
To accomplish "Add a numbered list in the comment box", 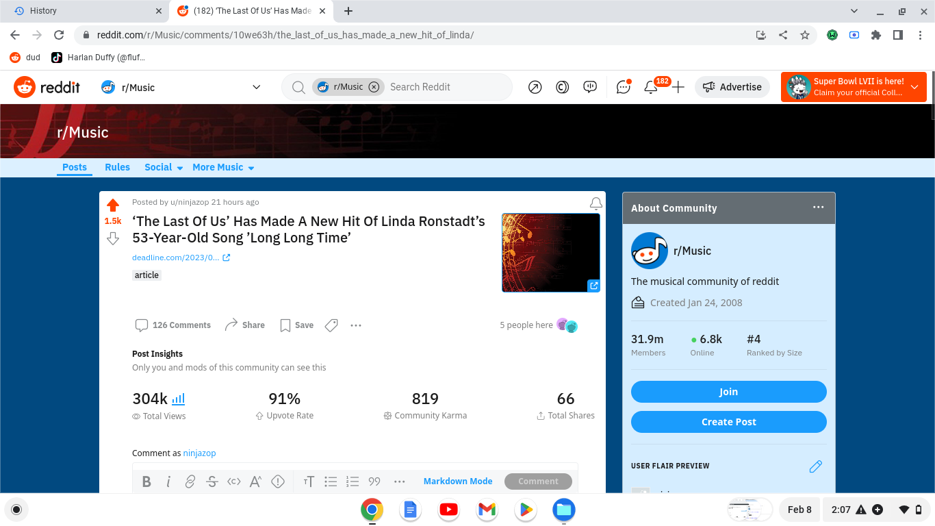I will click(x=353, y=481).
